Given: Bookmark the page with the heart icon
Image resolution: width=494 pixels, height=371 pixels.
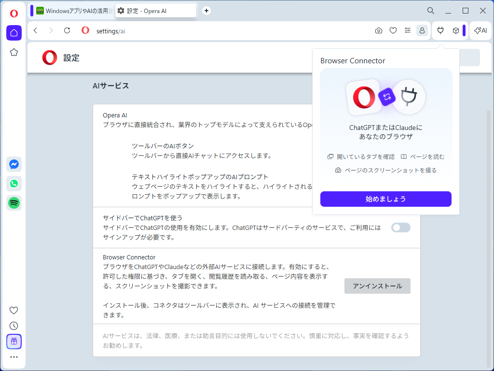Looking at the screenshot, I should click(393, 30).
